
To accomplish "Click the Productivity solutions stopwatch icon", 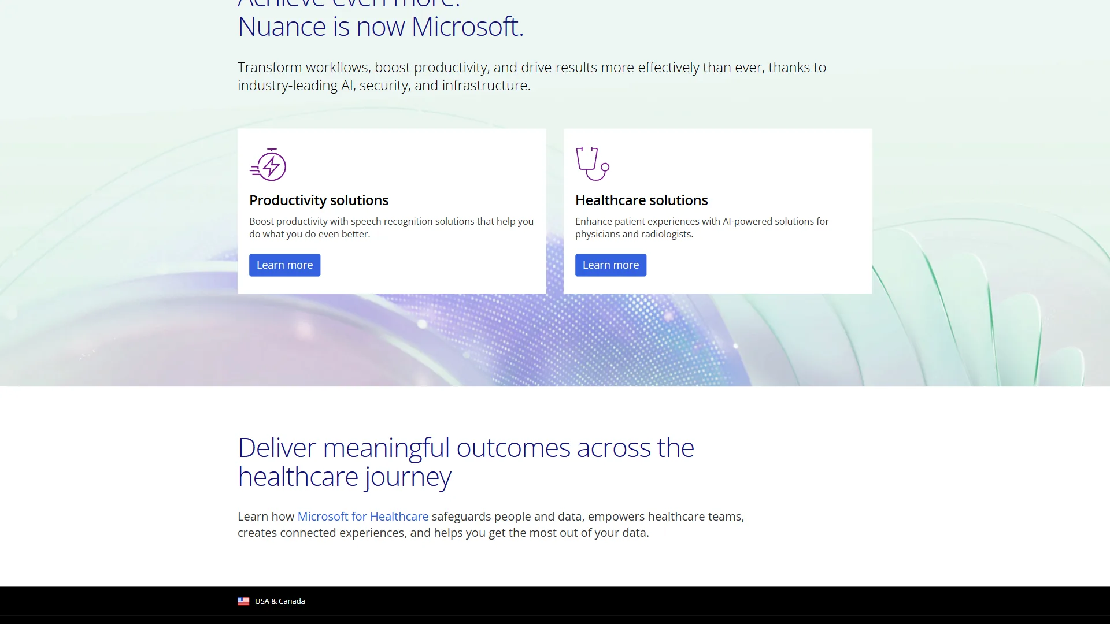I will [268, 165].
